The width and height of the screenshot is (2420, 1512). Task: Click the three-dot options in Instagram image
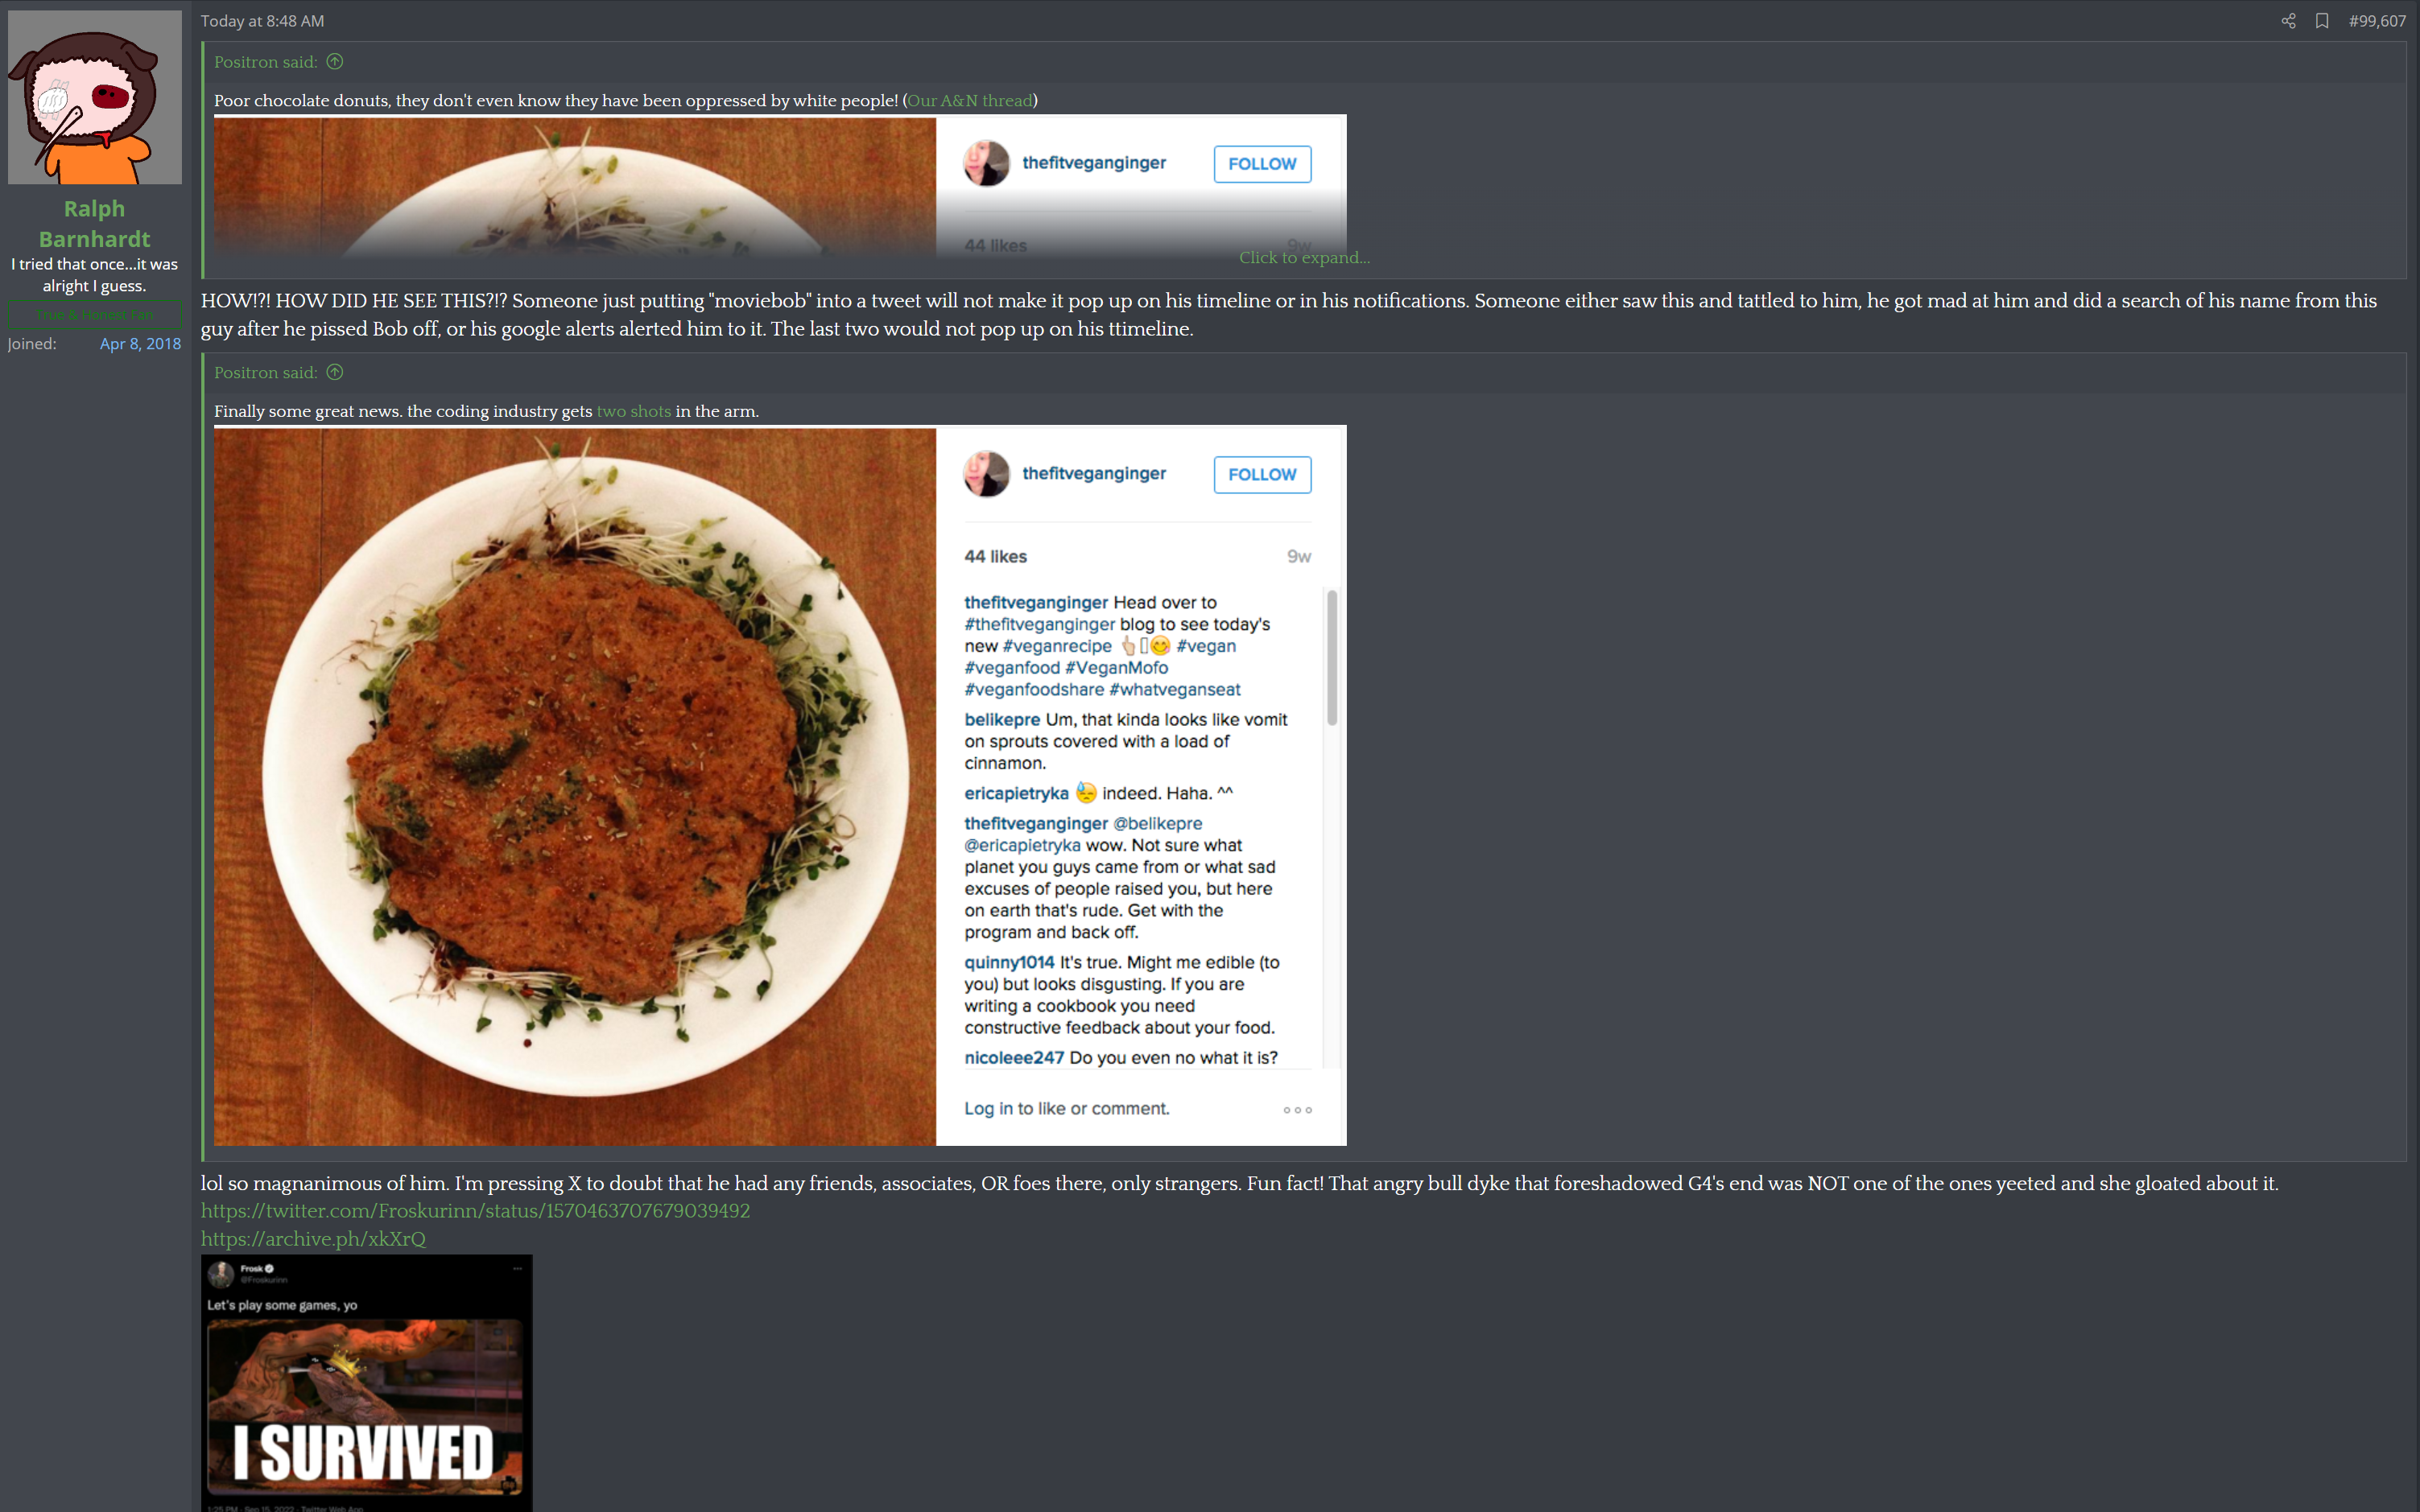(x=1298, y=1109)
